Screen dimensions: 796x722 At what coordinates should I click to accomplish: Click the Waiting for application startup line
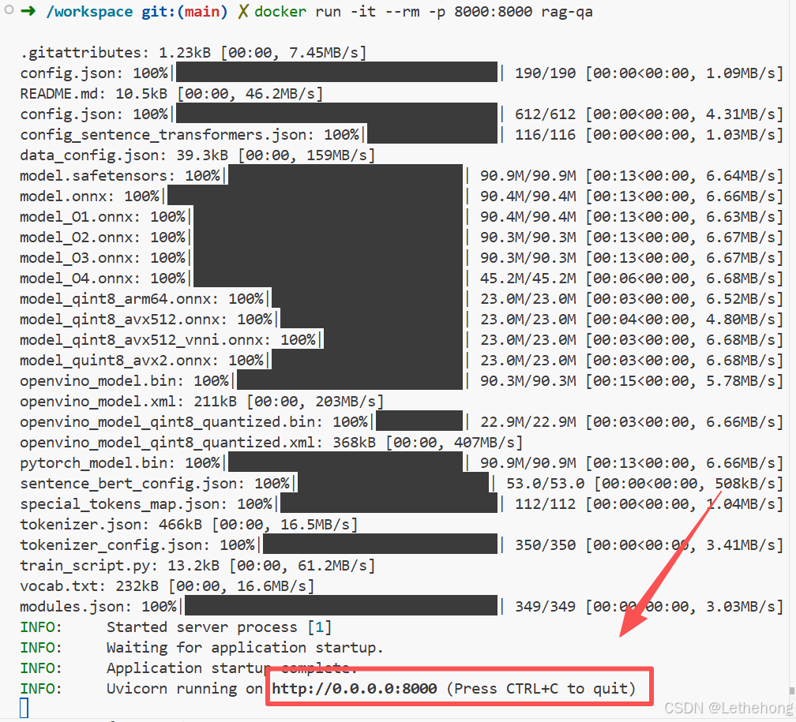[245, 647]
